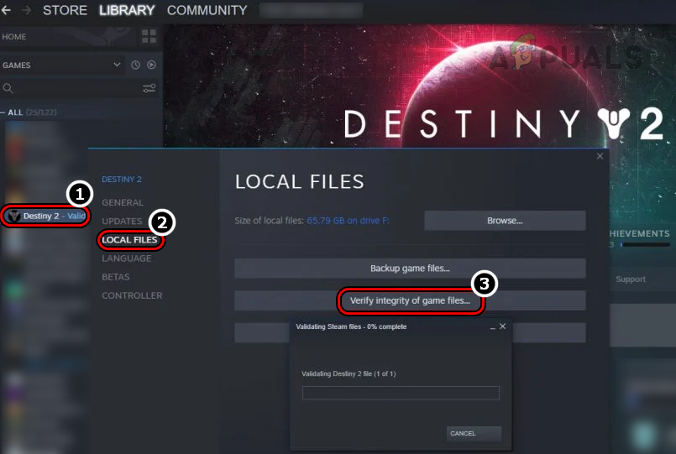
Task: Close the Destiny 2 properties dialog
Action: (x=600, y=156)
